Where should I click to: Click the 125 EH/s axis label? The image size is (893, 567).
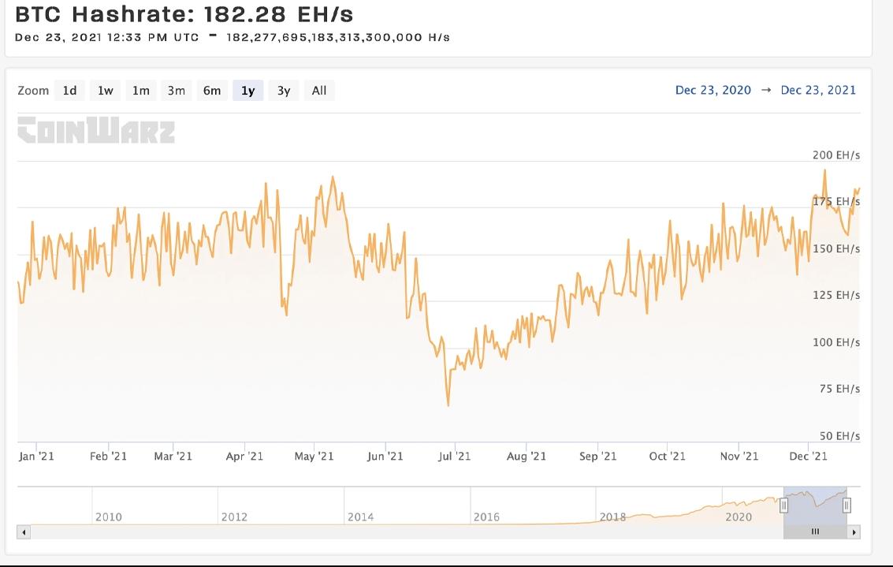click(836, 295)
